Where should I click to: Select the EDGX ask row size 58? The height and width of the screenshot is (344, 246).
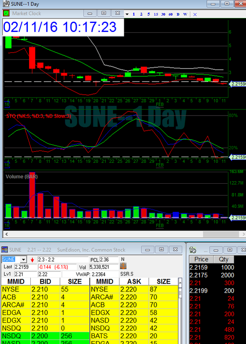tap(134, 312)
